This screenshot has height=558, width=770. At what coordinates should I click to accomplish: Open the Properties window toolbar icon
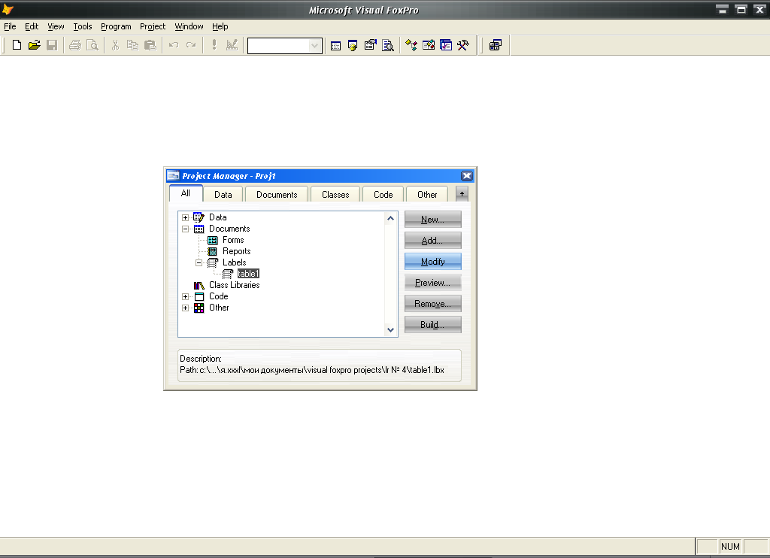(370, 46)
